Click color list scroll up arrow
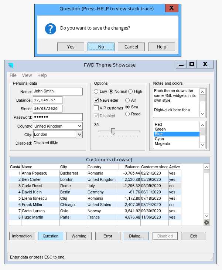The image size is (222, 270). coord(202,125)
